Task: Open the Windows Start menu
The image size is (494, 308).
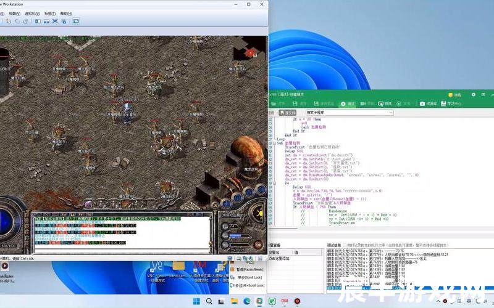Action: [196, 301]
